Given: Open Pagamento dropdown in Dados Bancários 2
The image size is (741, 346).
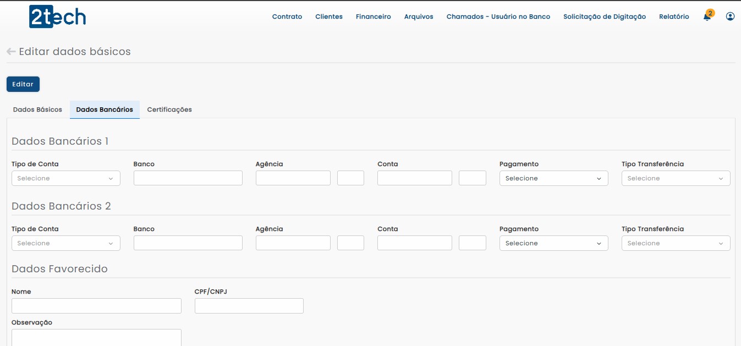Looking at the screenshot, I should (x=553, y=243).
